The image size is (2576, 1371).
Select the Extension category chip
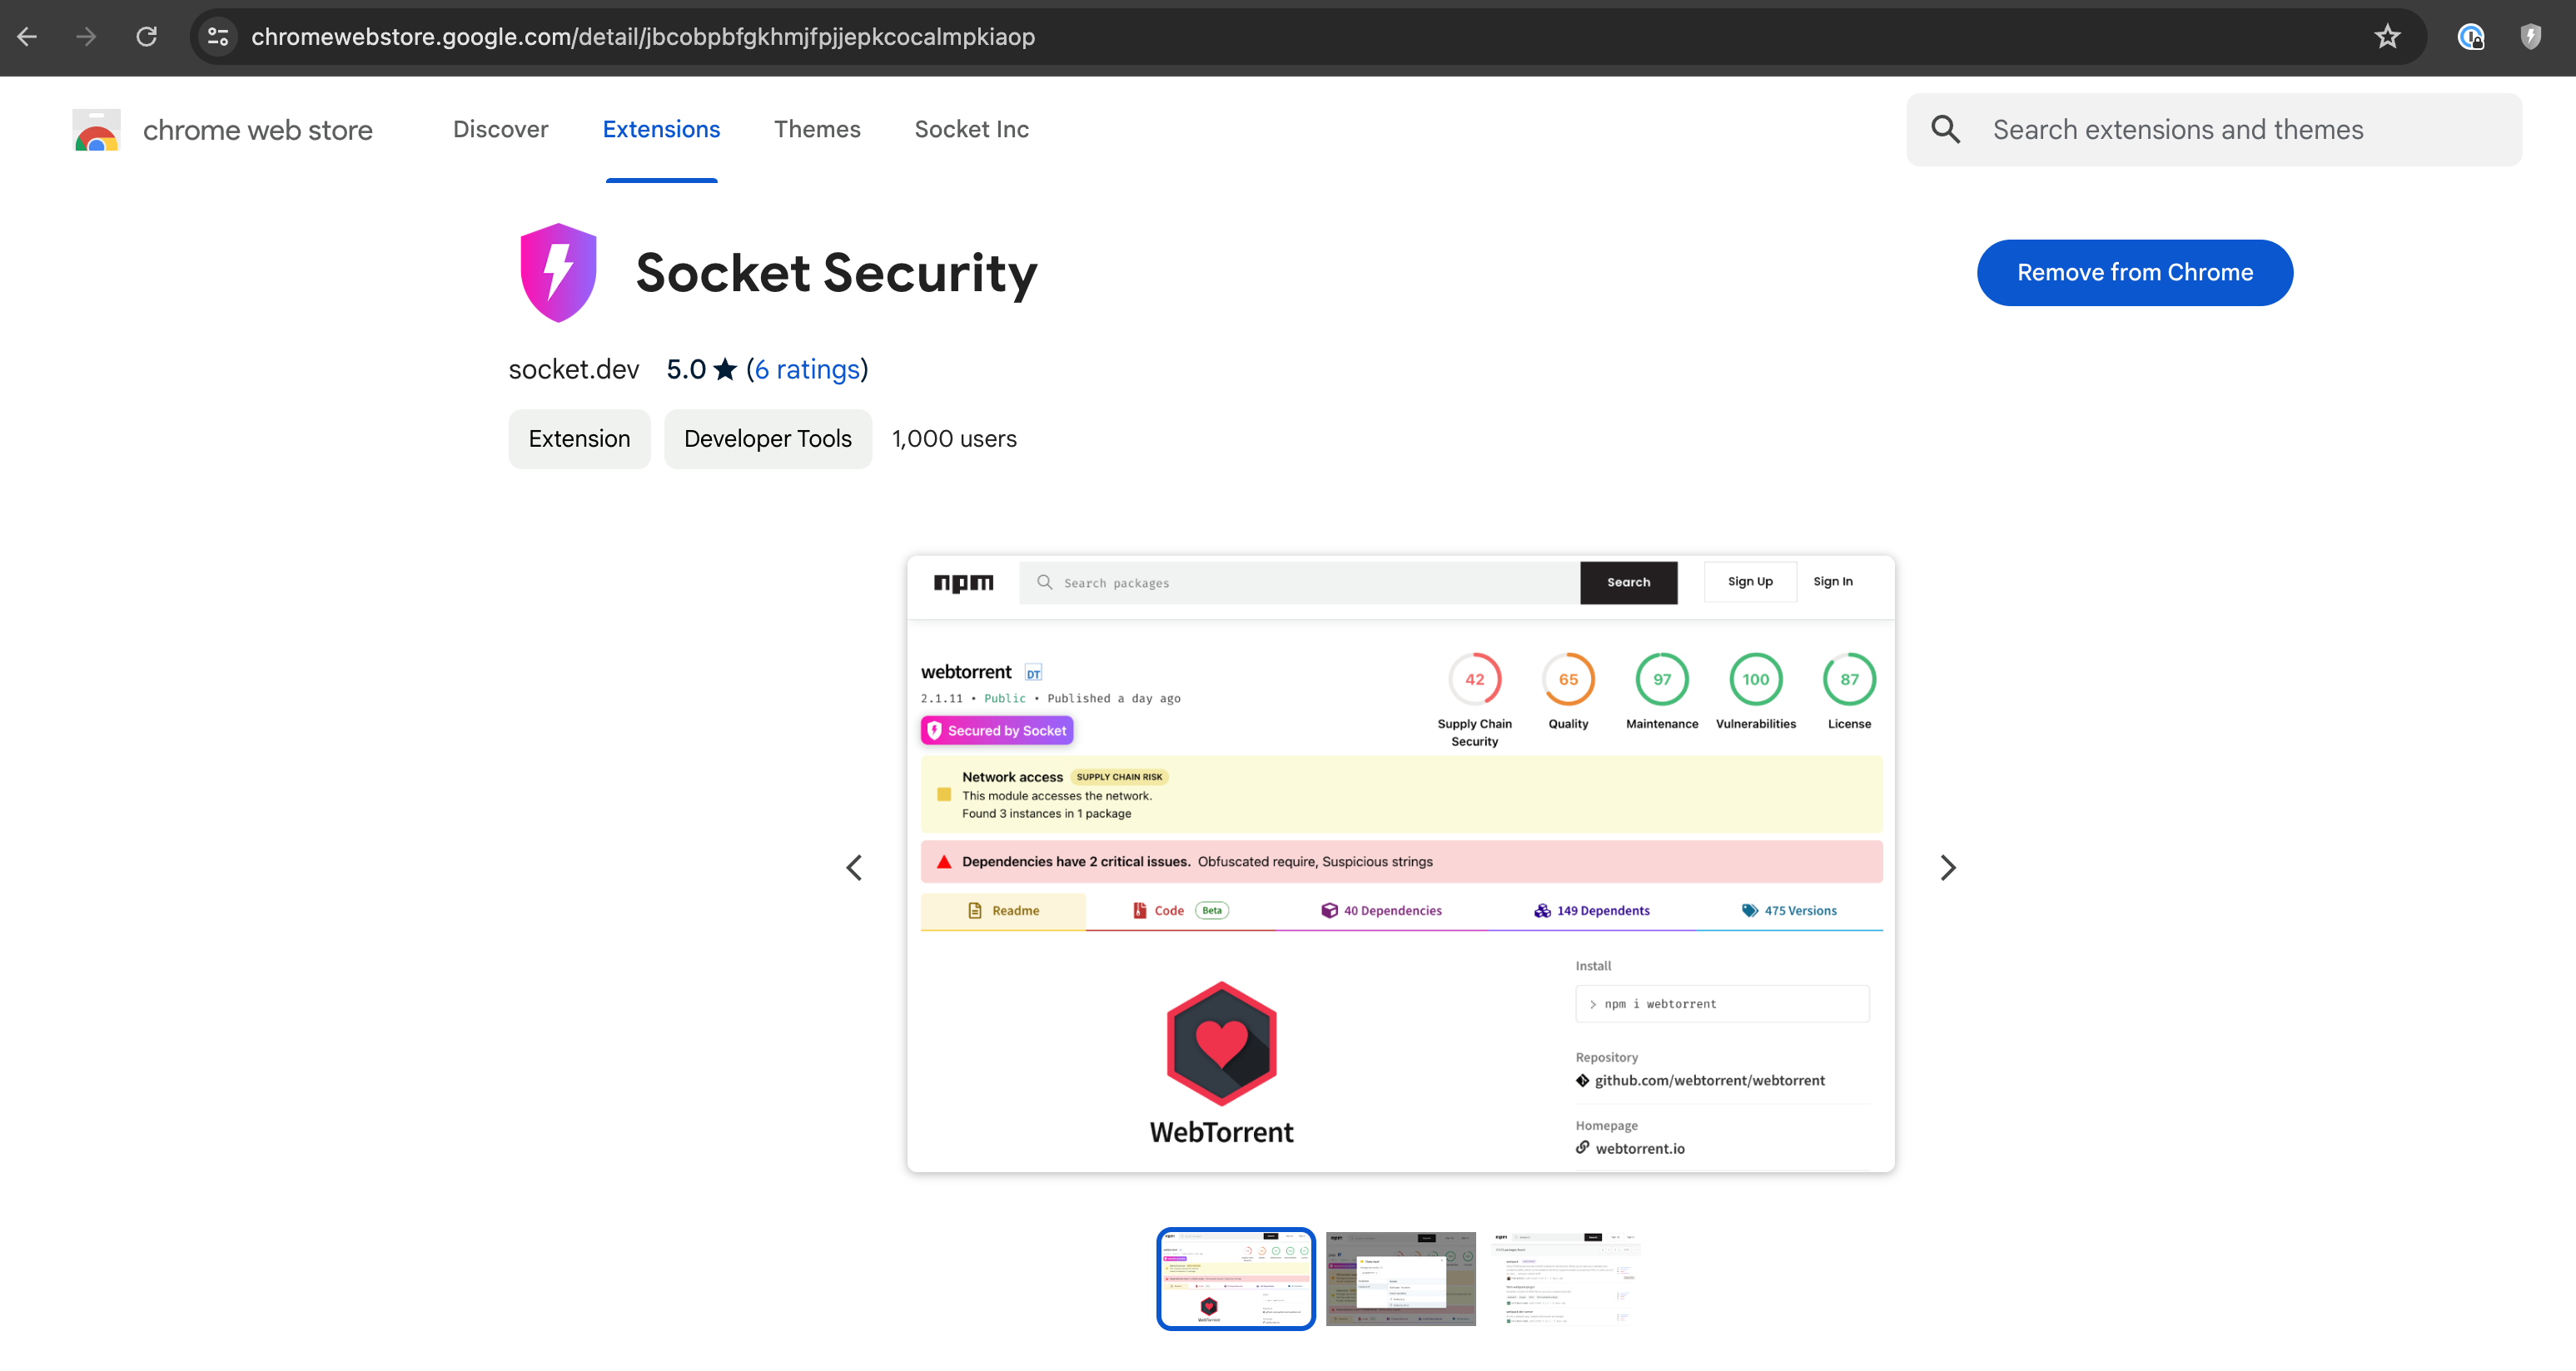pos(579,438)
